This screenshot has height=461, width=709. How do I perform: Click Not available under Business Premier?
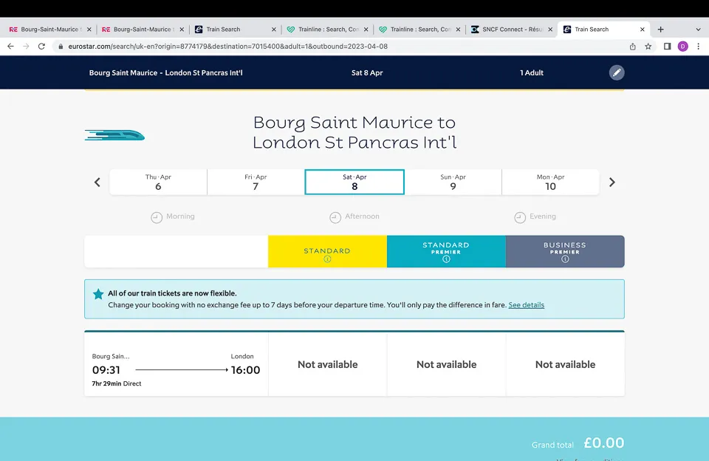click(565, 364)
